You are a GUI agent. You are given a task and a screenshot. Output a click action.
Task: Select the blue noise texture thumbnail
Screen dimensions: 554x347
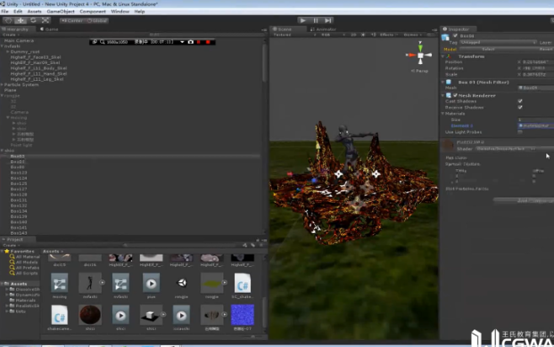(243, 315)
